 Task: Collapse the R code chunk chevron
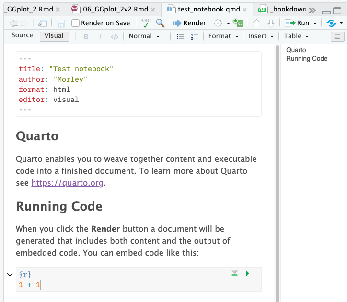(x=10, y=274)
